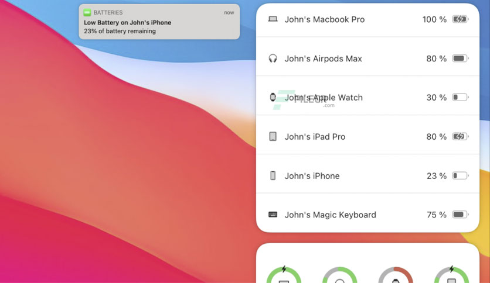The height and width of the screenshot is (283, 490).
Task: Select the John's Macbook Pro name
Action: (x=324, y=19)
